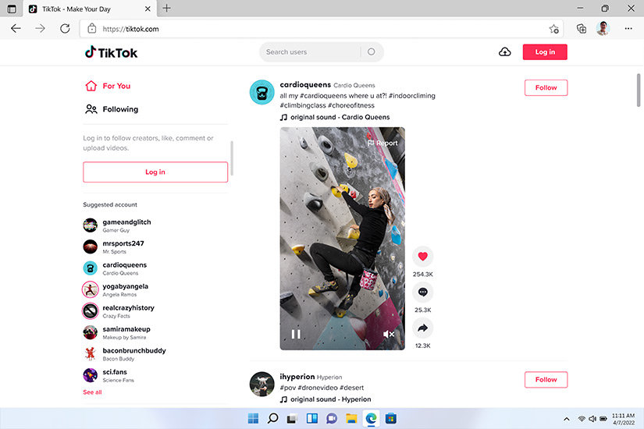Open realcrazyhistory avatar in suggested accounts
The image size is (644, 429).
(x=91, y=310)
